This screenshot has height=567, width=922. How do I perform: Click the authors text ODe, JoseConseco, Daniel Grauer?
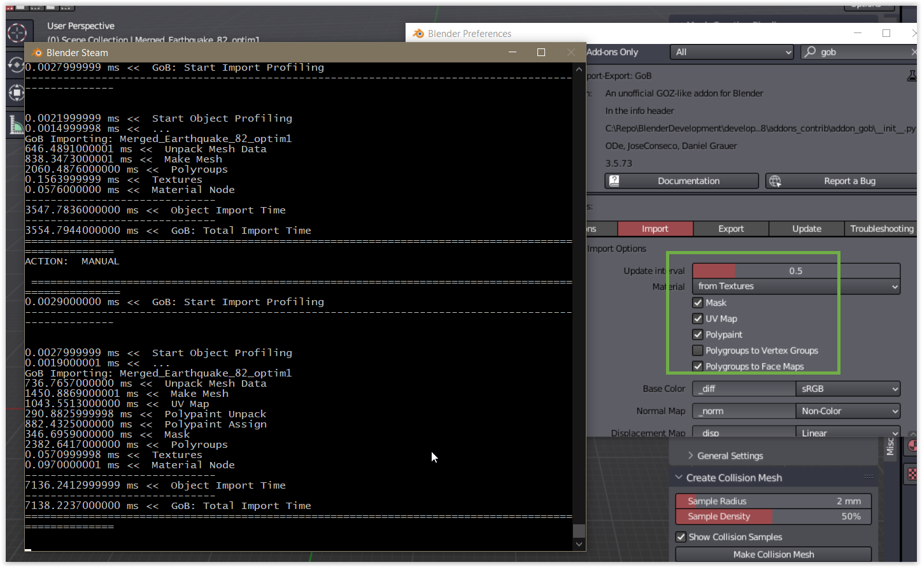(671, 146)
